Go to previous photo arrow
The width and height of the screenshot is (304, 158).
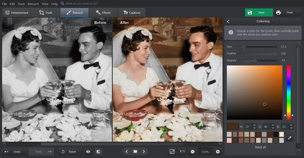point(127,151)
